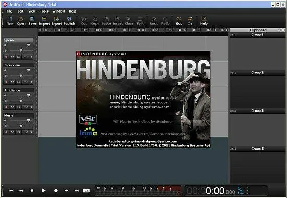The image size is (287, 198).
Task: Click the Save toolbar icon
Action: pos(32,21)
